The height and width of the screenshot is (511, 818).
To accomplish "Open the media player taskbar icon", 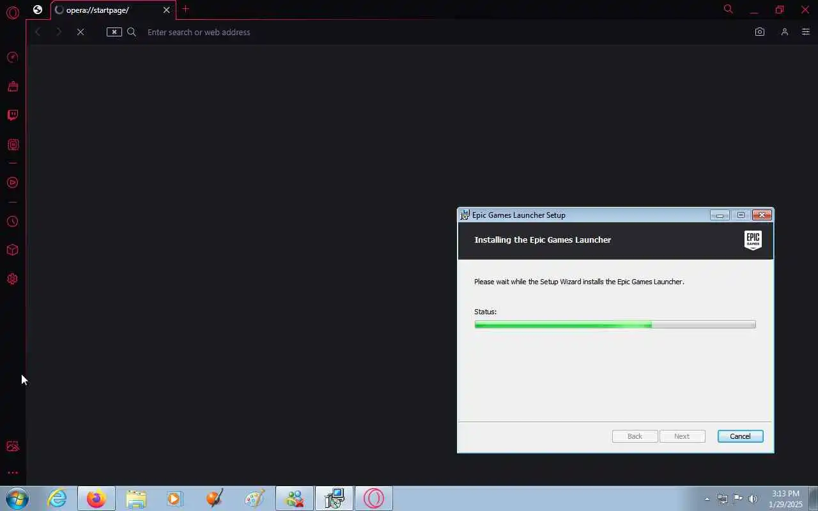I will 175,498.
